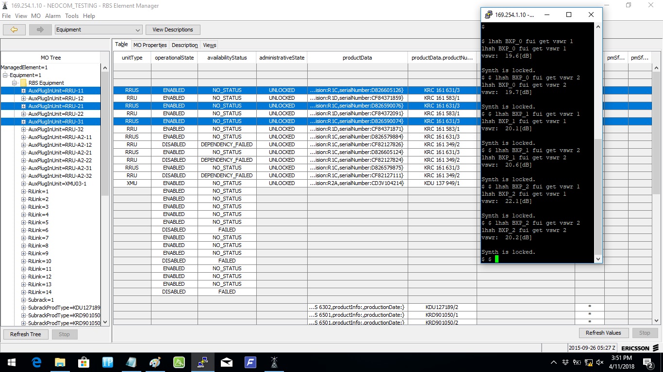Open the Windows Start menu
This screenshot has height=372, width=663.
11,362
